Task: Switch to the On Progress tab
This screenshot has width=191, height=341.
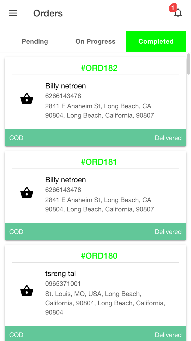Action: click(95, 41)
